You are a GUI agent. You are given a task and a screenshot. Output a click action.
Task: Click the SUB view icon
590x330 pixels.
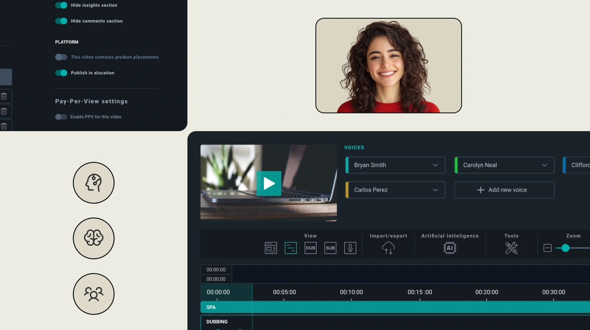[330, 248]
